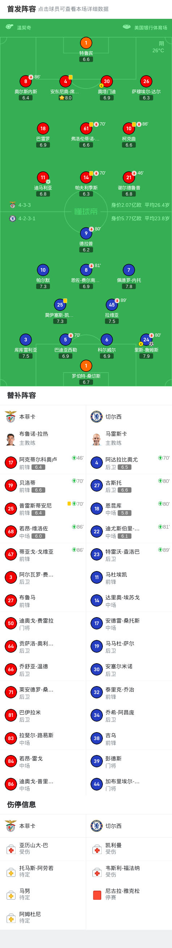Click the Chelsea crest in substitutes header
This screenshot has width=172, height=948.
[x=97, y=416]
